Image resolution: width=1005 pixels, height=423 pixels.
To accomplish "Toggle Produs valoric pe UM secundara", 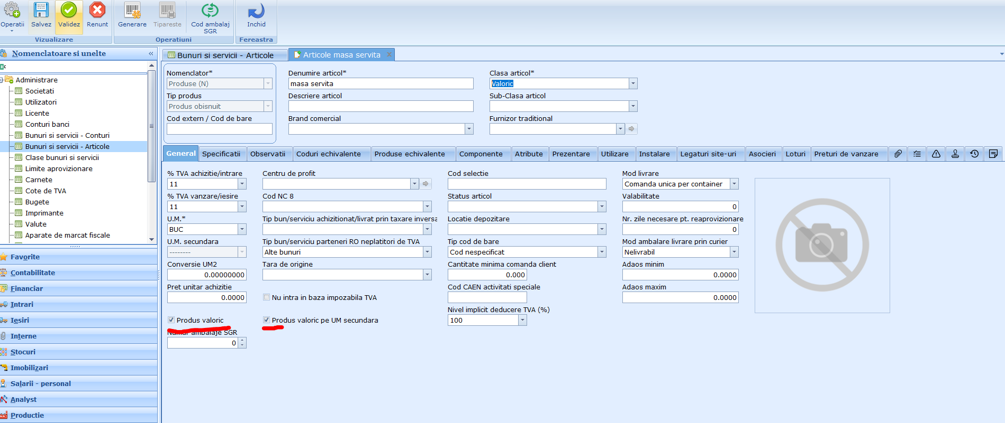I will [x=267, y=320].
